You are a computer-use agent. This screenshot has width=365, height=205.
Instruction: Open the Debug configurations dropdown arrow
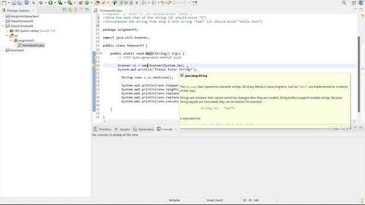pyautogui.click(x=46, y=3)
